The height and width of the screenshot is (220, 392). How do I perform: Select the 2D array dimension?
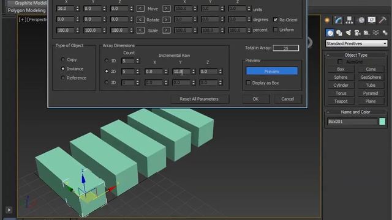point(107,71)
